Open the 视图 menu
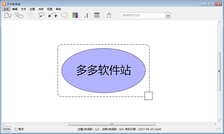Viewport: 224px width, 134px height. (x=50, y=9)
